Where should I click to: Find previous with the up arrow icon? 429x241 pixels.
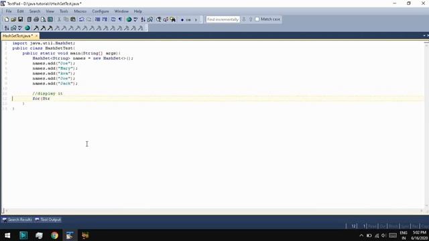point(251,19)
